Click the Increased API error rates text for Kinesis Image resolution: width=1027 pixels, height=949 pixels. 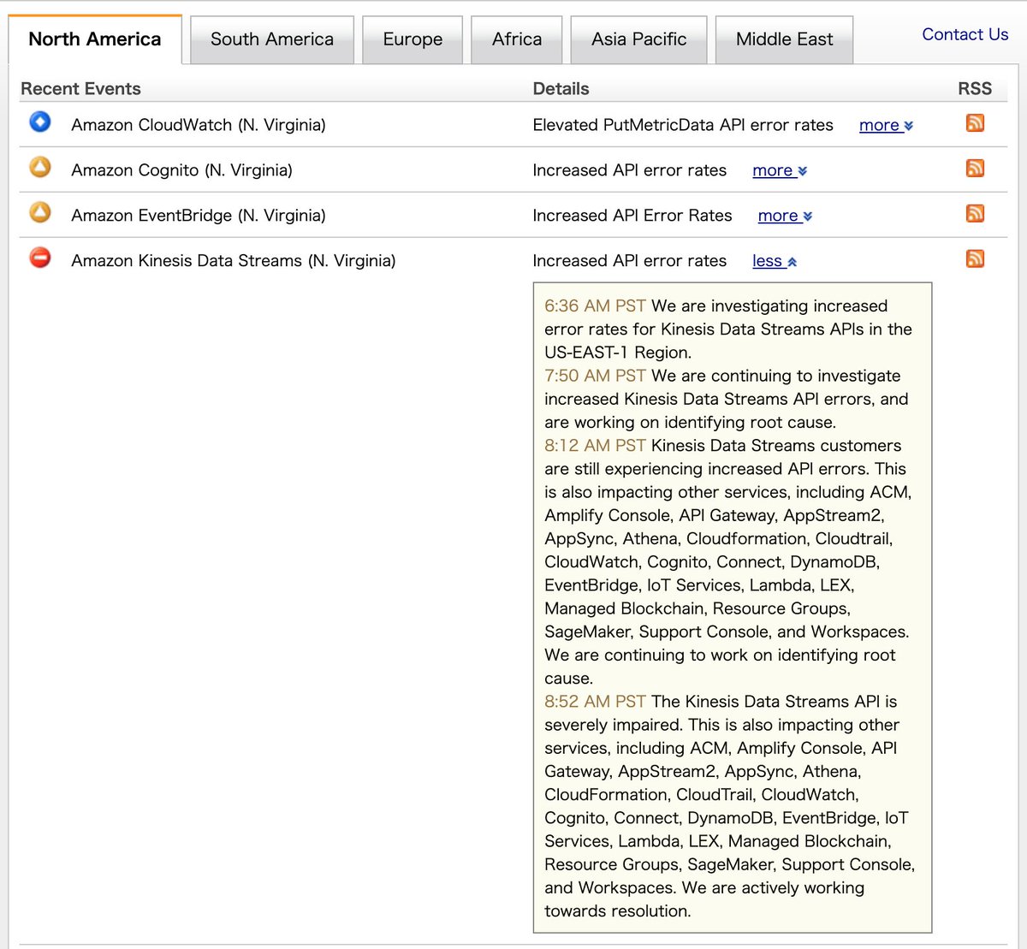(629, 261)
